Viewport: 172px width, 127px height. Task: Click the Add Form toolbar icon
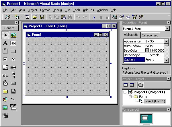coord(17,17)
